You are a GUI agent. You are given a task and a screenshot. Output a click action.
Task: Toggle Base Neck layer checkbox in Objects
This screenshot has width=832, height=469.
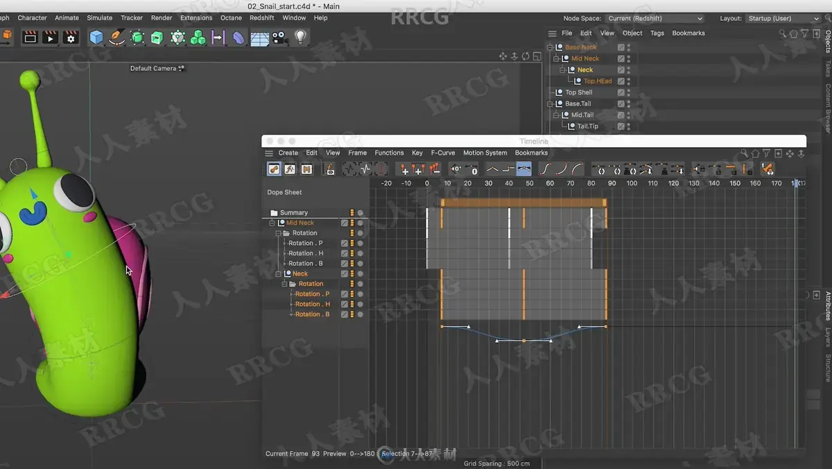click(x=621, y=47)
